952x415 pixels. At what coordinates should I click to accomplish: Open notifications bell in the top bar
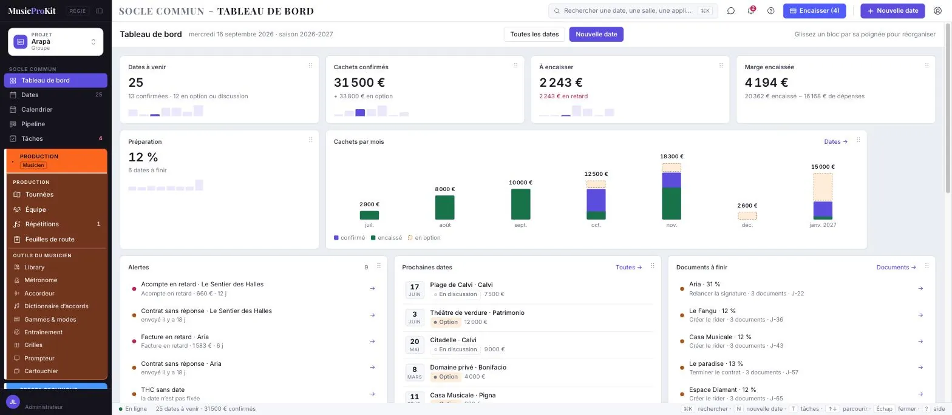[751, 11]
